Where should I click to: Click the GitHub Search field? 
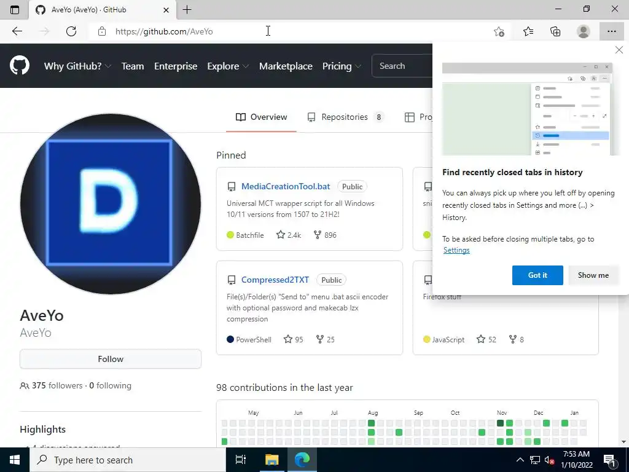coord(402,66)
